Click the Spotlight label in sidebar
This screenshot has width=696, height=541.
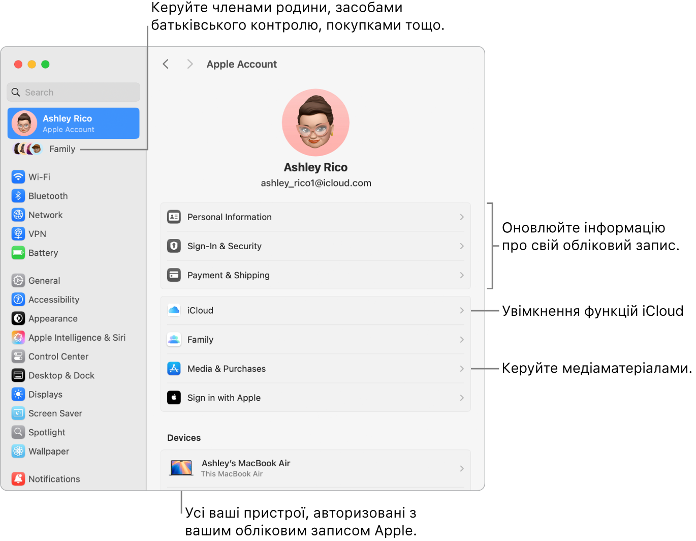click(47, 432)
